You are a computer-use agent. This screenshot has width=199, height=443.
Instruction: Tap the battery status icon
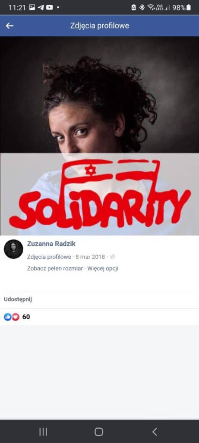pos(189,8)
